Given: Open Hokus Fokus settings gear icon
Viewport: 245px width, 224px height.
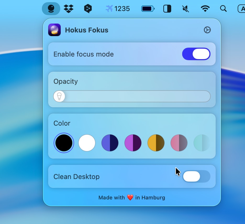Looking at the screenshot, I should click(x=207, y=30).
